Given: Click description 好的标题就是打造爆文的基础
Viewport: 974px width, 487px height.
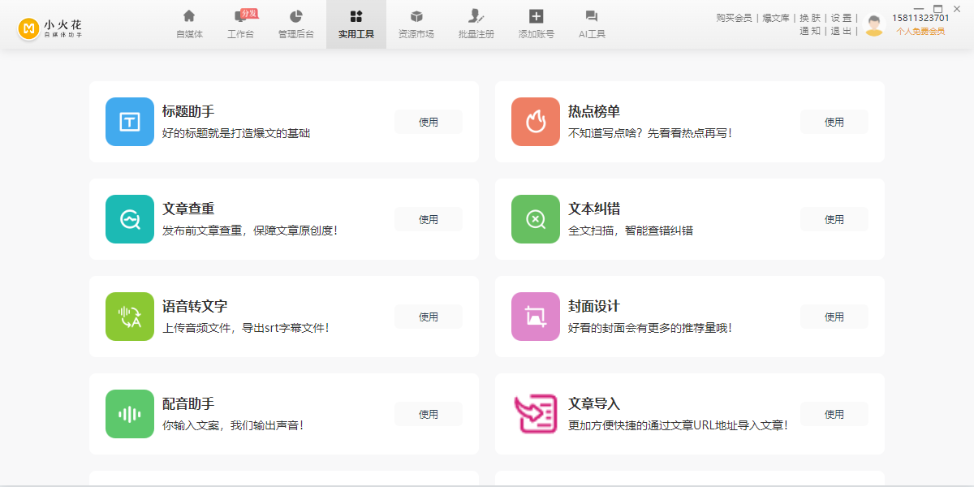Looking at the screenshot, I should coord(236,133).
